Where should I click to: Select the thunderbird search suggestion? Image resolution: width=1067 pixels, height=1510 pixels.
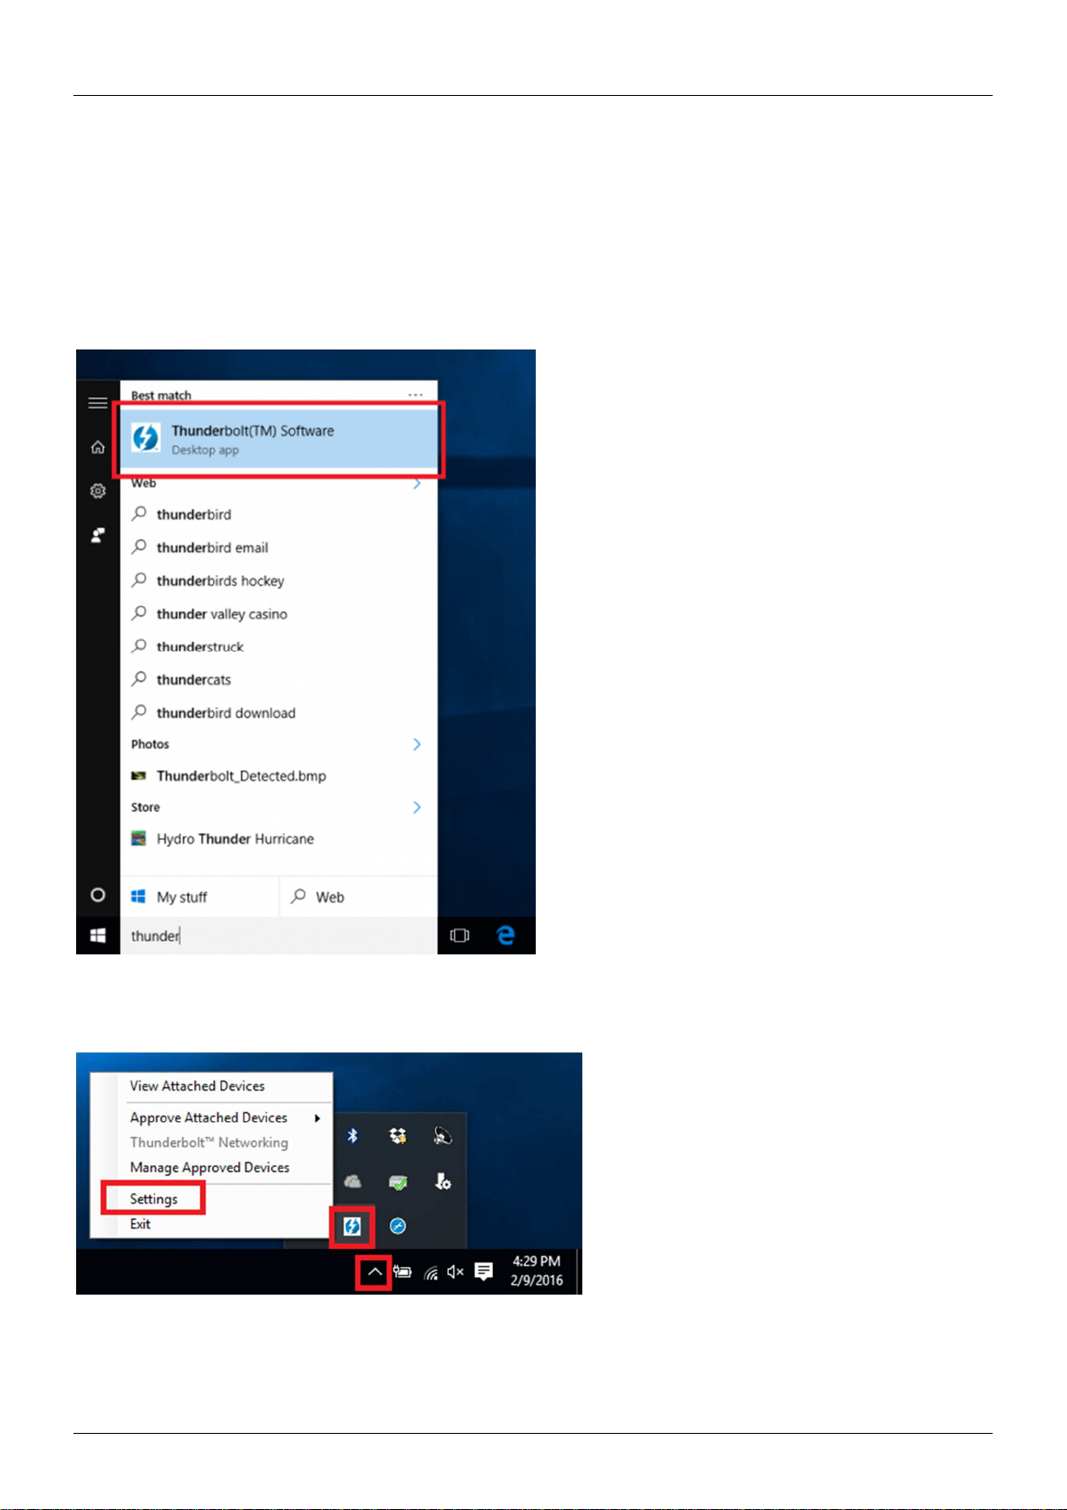click(x=279, y=514)
